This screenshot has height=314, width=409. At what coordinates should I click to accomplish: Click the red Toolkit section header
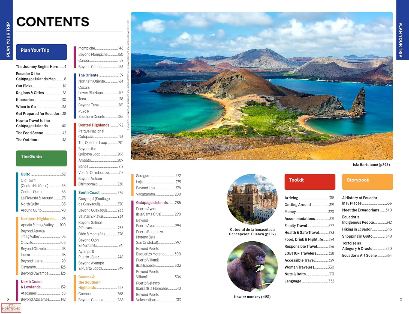(310, 182)
